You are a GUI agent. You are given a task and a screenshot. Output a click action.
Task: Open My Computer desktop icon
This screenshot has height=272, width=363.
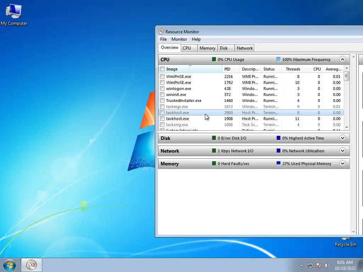[x=14, y=15]
